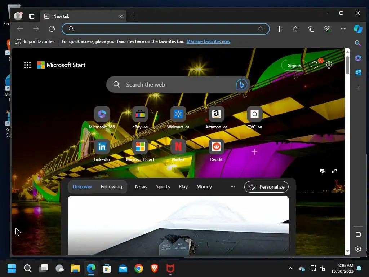The height and width of the screenshot is (277, 369).
Task: Open the Windows Start menu
Action: pos(12,268)
